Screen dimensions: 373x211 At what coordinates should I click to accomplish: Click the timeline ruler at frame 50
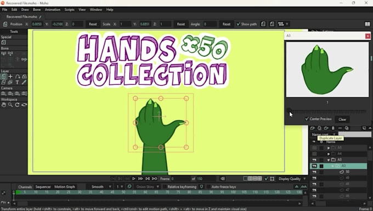123,192
